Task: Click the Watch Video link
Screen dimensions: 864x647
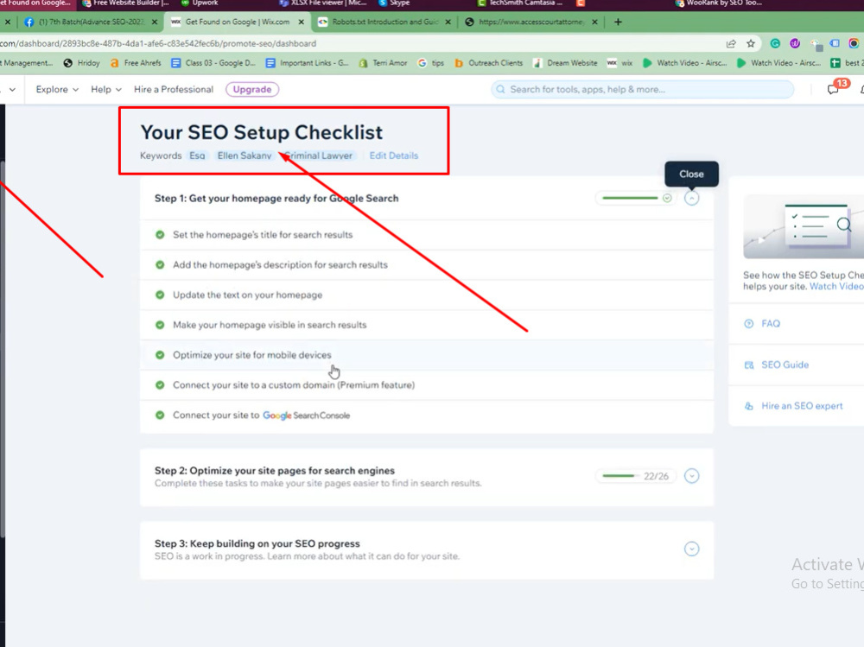Action: point(836,287)
